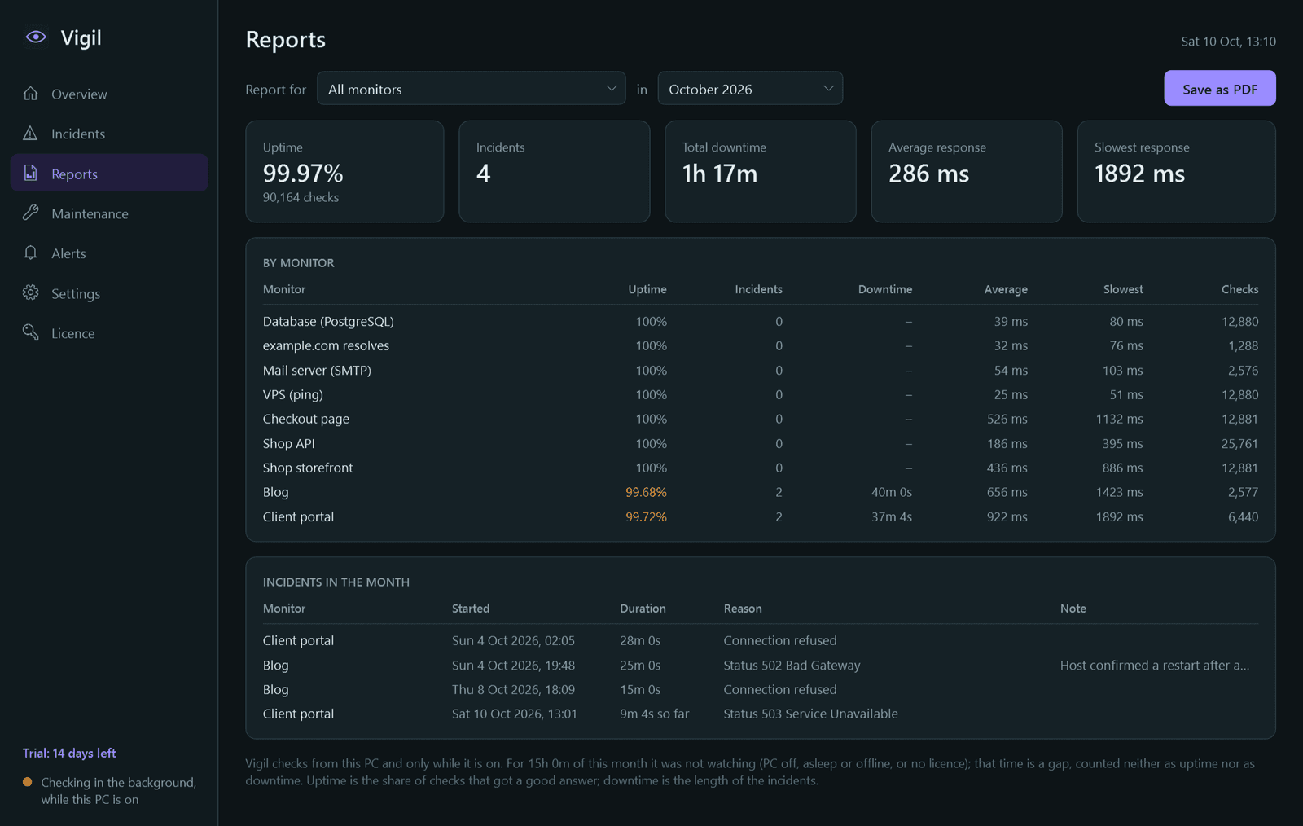This screenshot has height=826, width=1303.
Task: Click the orange background-checking status dot
Action: tap(28, 782)
